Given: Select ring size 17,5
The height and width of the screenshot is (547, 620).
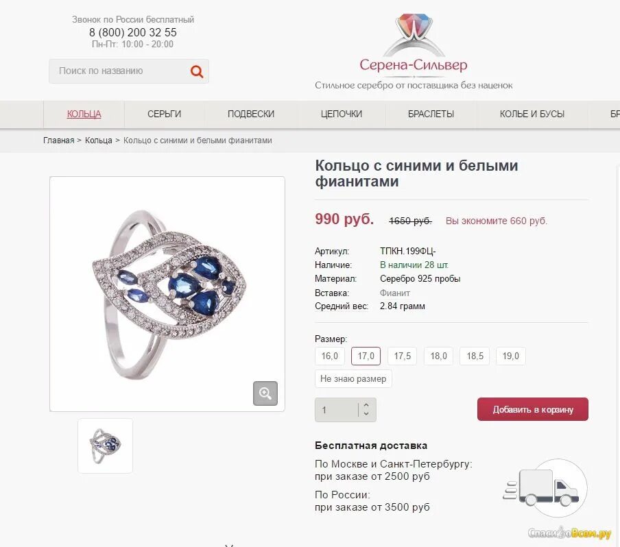Looking at the screenshot, I should click(402, 356).
